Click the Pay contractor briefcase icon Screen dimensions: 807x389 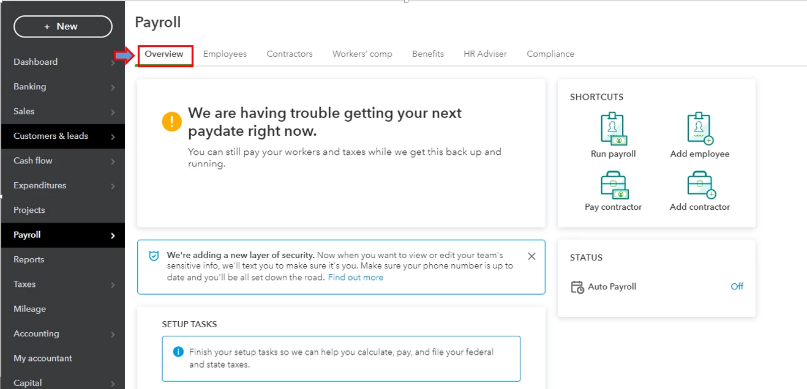point(615,185)
